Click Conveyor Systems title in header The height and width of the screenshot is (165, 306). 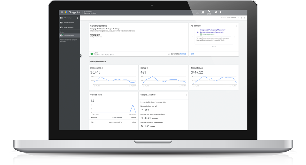coord(90,13)
